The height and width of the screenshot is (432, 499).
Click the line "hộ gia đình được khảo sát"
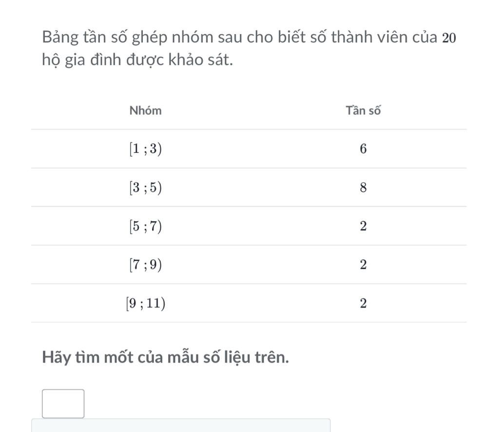tap(137, 60)
